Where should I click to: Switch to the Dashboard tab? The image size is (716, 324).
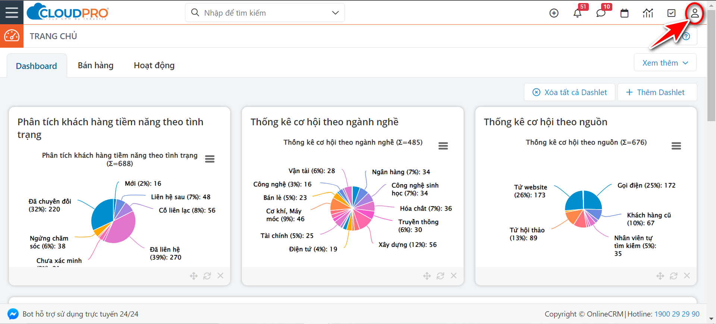[37, 66]
